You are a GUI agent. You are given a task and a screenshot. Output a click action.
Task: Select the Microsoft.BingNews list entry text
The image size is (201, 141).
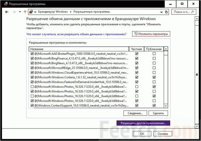[x=81, y=63]
